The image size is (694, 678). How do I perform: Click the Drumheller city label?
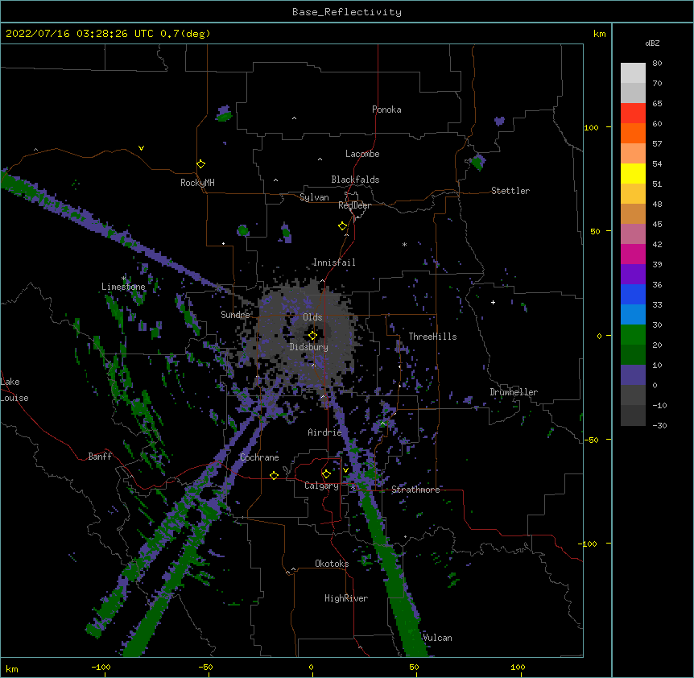514,392
